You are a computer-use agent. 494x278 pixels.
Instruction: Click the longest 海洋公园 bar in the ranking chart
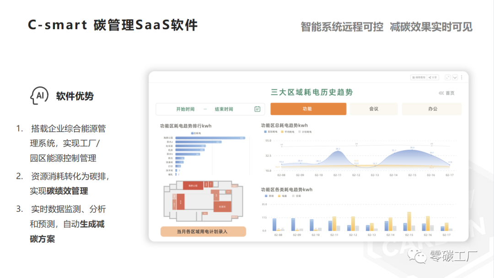pyautogui.click(x=210, y=138)
